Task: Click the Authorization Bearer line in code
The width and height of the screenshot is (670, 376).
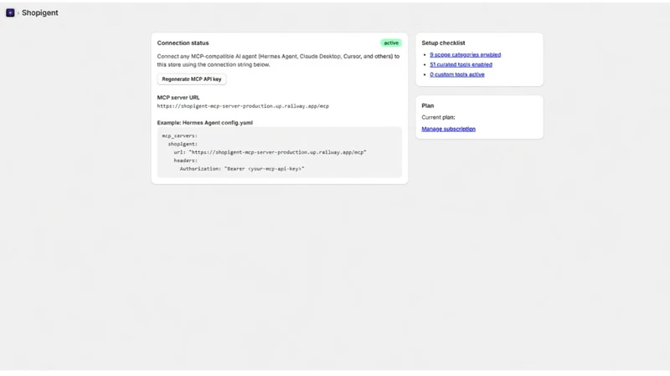Action: [242, 169]
